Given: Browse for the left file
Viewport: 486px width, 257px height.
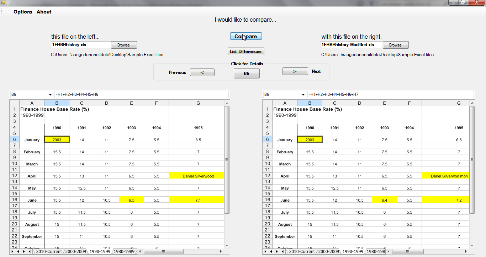Looking at the screenshot, I should pyautogui.click(x=124, y=45).
